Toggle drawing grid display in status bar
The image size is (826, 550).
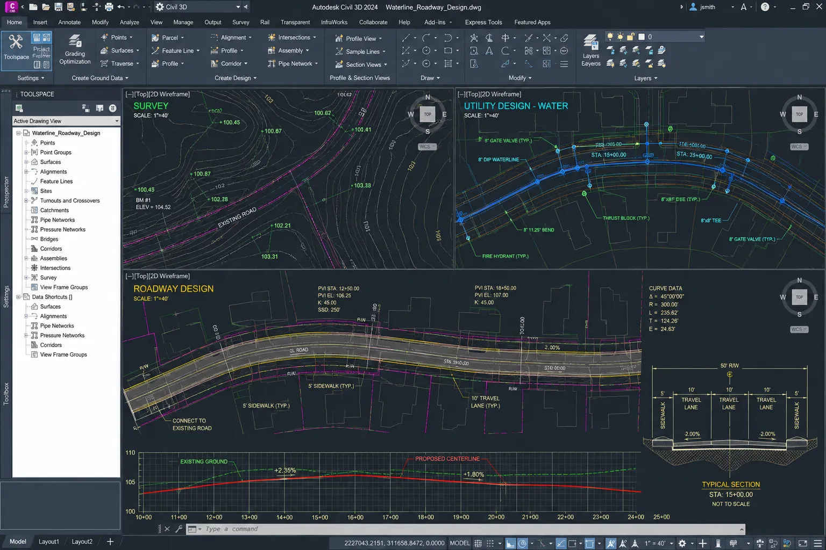click(478, 543)
